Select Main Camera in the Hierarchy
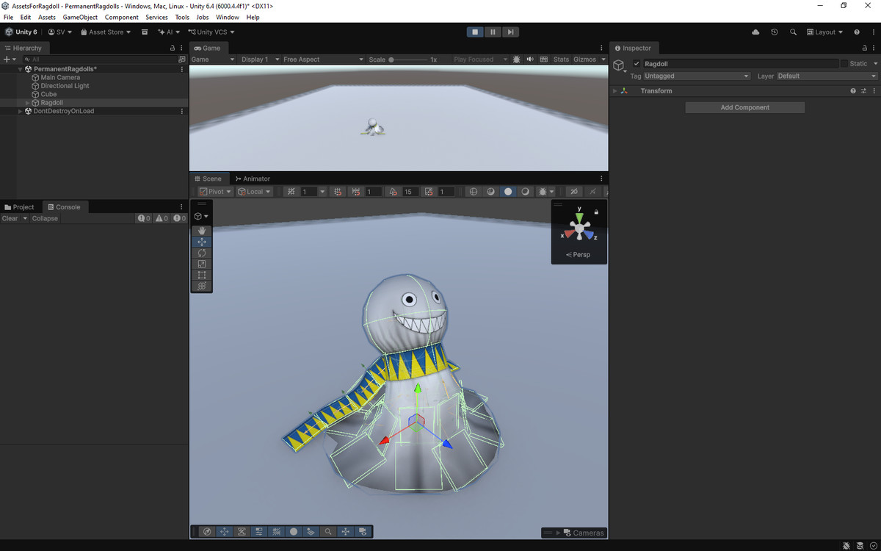 point(60,77)
